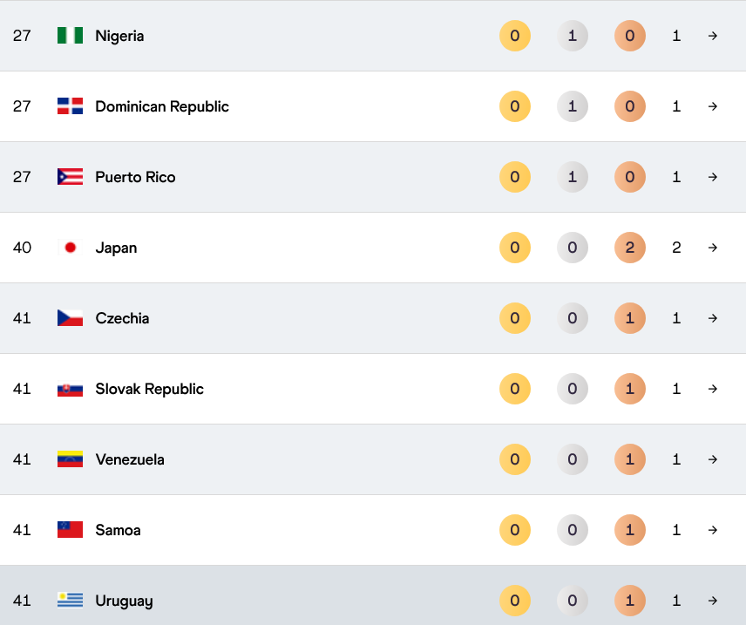This screenshot has height=625, width=746.
Task: Click Puerto Rico's gold medal count badge
Action: 514,177
